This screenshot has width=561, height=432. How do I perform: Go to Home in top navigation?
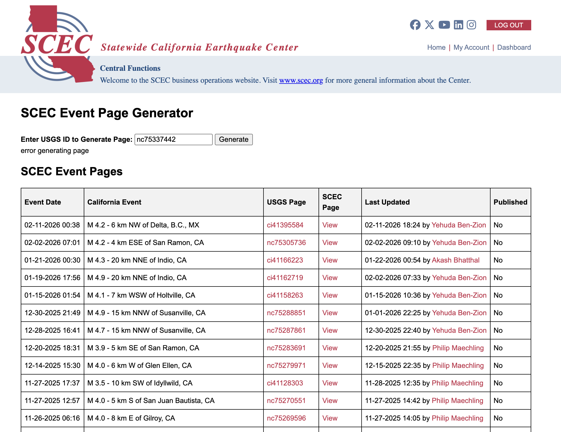pos(436,47)
